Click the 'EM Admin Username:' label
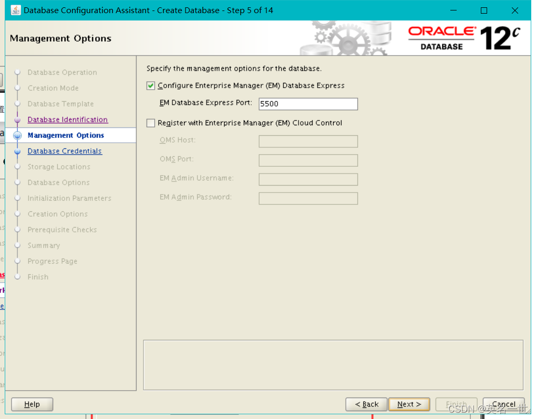 [x=197, y=178]
